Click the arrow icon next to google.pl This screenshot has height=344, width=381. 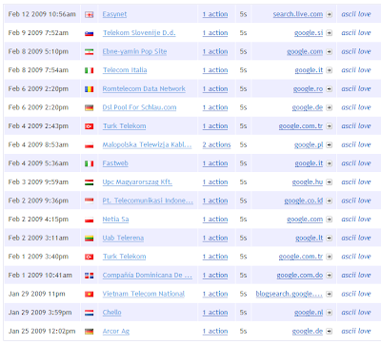point(330,144)
